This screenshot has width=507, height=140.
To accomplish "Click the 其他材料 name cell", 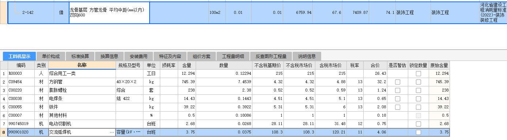I will [82, 115].
